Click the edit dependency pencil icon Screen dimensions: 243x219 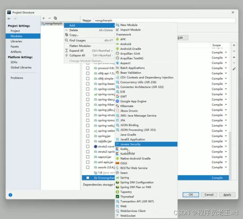pyautogui.click(x=234, y=69)
